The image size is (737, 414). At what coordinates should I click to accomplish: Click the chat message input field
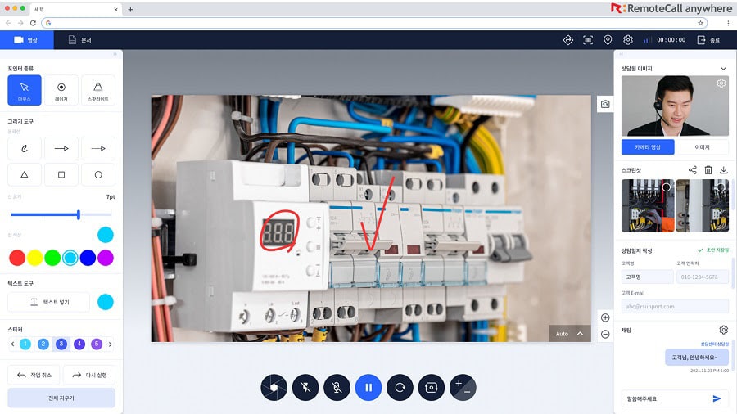click(666, 399)
